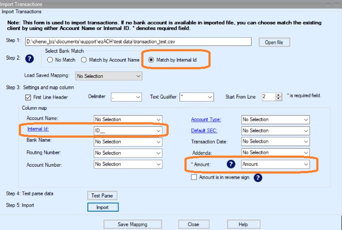Screen dimensions: 342x230
Task: Click the Step 2 help question icon
Action: click(x=29, y=59)
